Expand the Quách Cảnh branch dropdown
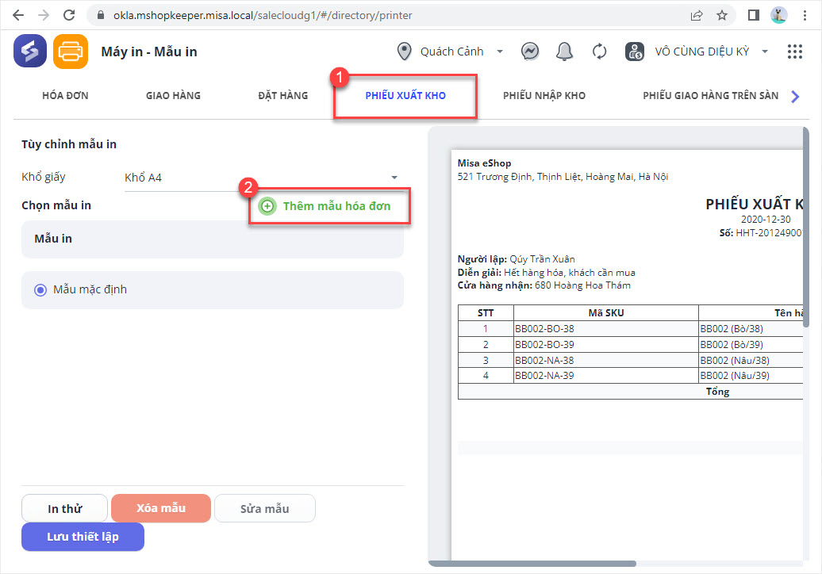 click(x=500, y=52)
